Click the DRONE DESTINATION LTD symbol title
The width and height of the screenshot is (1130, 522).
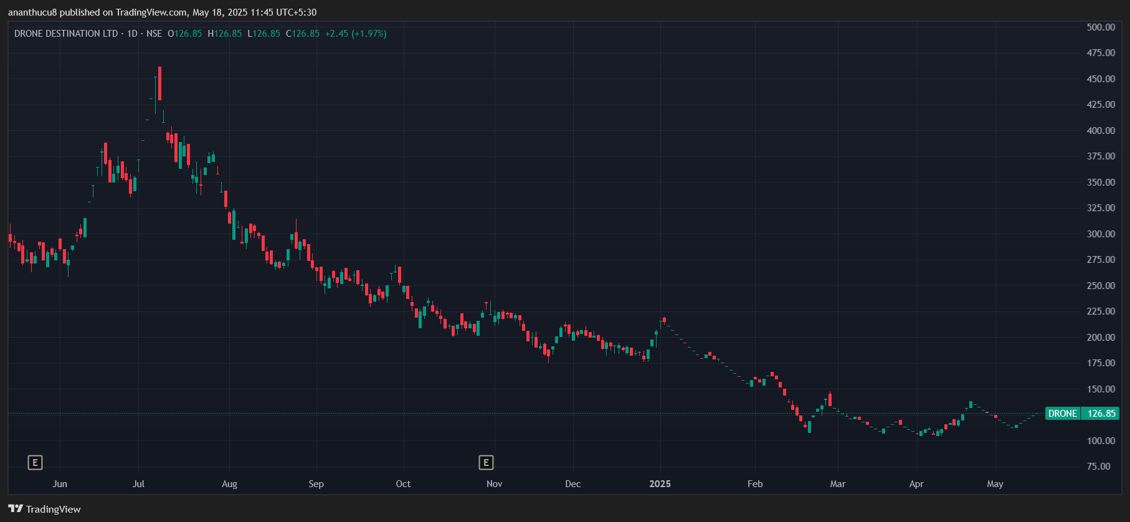pyautogui.click(x=66, y=34)
